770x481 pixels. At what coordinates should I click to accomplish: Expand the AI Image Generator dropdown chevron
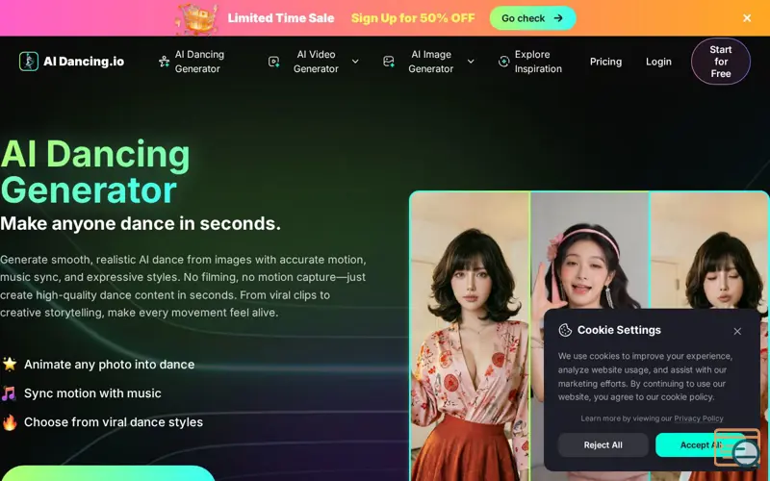point(471,62)
